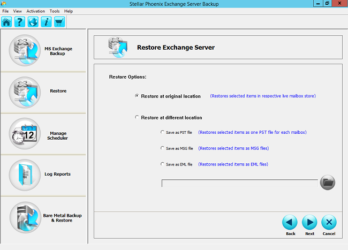Click text about respective live mailbox store
The image size is (348, 250).
tap(263, 96)
